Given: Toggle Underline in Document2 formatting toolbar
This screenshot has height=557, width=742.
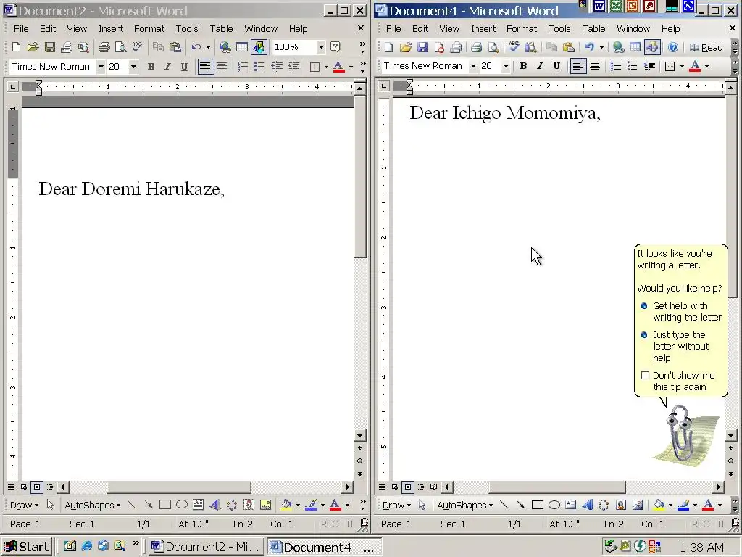Looking at the screenshot, I should tap(184, 67).
